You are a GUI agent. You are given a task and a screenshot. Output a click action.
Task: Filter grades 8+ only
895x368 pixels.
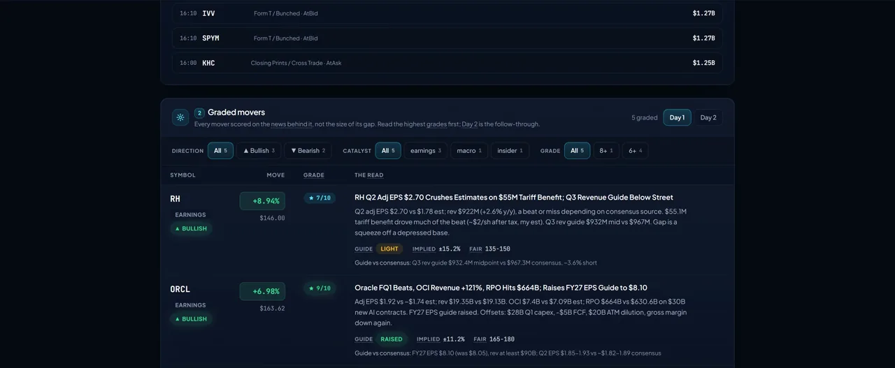606,150
